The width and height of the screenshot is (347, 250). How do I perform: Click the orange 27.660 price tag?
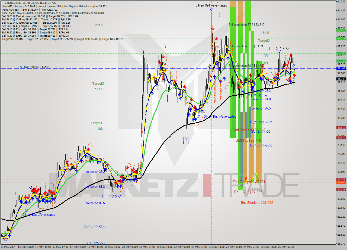pyautogui.click(x=341, y=183)
